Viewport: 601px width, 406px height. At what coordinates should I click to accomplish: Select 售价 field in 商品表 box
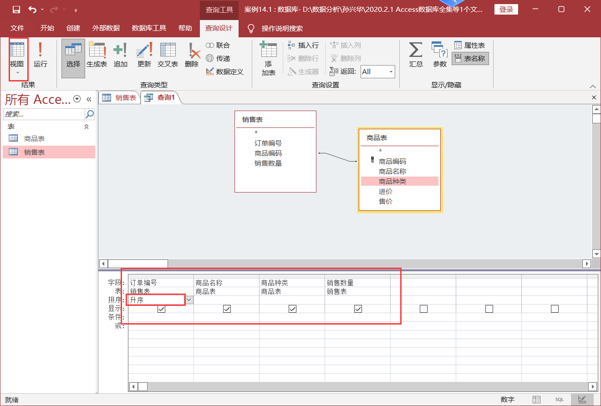tap(386, 201)
